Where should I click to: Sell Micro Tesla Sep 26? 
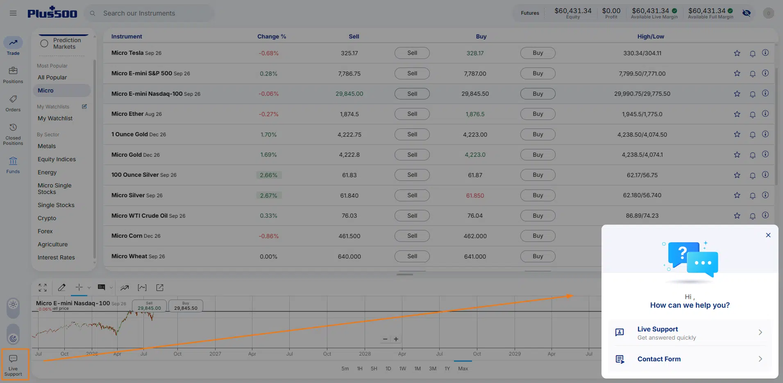coord(412,53)
